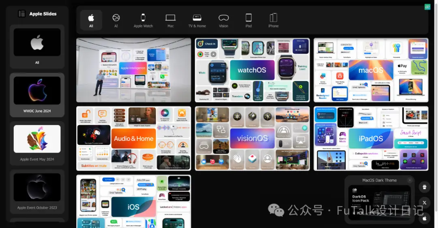The width and height of the screenshot is (438, 228).
Task: Switch to the AI category tab
Action: click(116, 20)
